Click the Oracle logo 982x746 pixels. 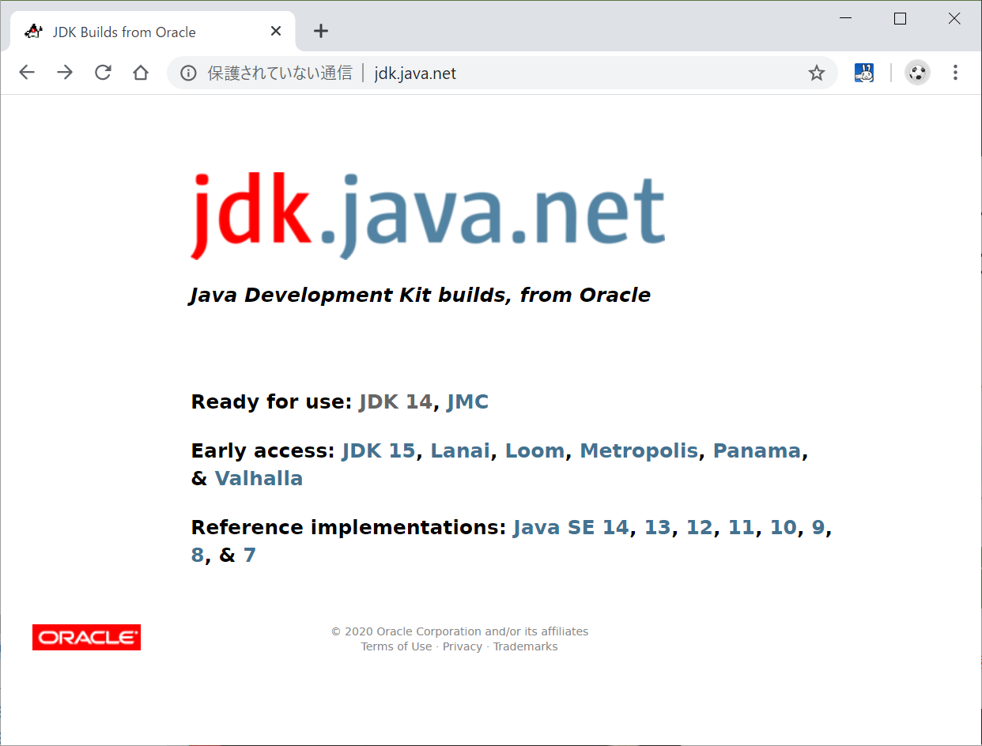(86, 637)
